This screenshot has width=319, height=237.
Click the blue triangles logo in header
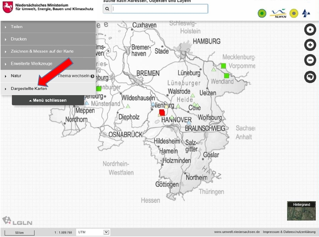pyautogui.click(x=306, y=14)
